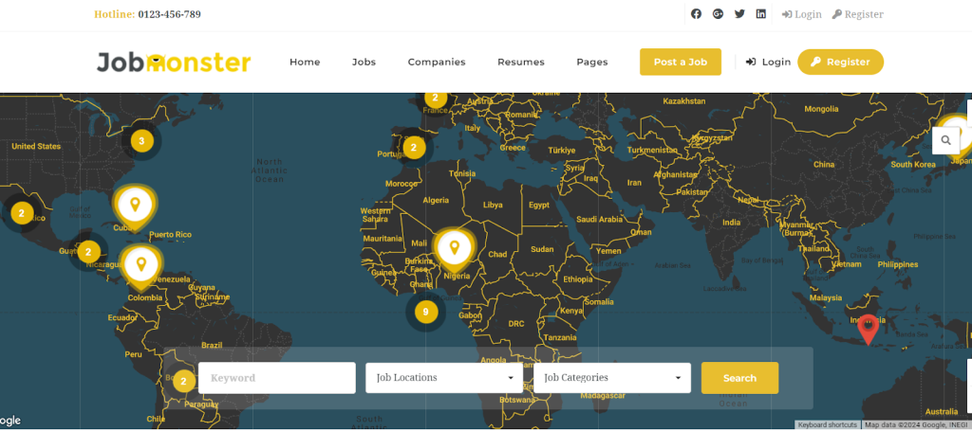Click the location pin above Colombia
Image resolution: width=972 pixels, height=431 pixels.
pos(140,266)
